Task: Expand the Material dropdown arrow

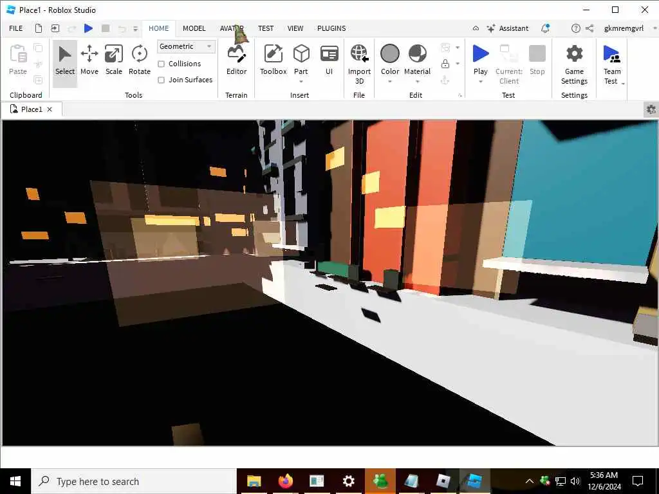Action: pyautogui.click(x=417, y=82)
